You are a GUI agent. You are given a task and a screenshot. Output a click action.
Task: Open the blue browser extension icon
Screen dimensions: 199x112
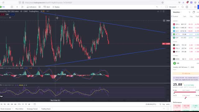191,2
